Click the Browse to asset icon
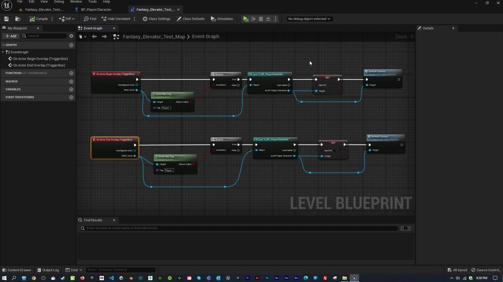The image size is (503, 282). coord(18,19)
